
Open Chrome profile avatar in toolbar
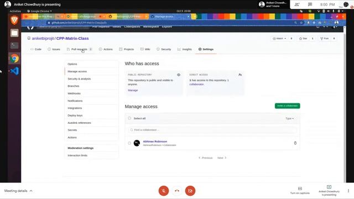(336, 23)
